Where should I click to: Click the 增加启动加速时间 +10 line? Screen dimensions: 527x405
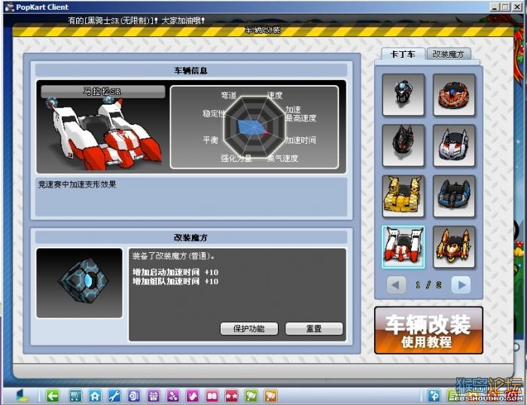click(x=175, y=272)
